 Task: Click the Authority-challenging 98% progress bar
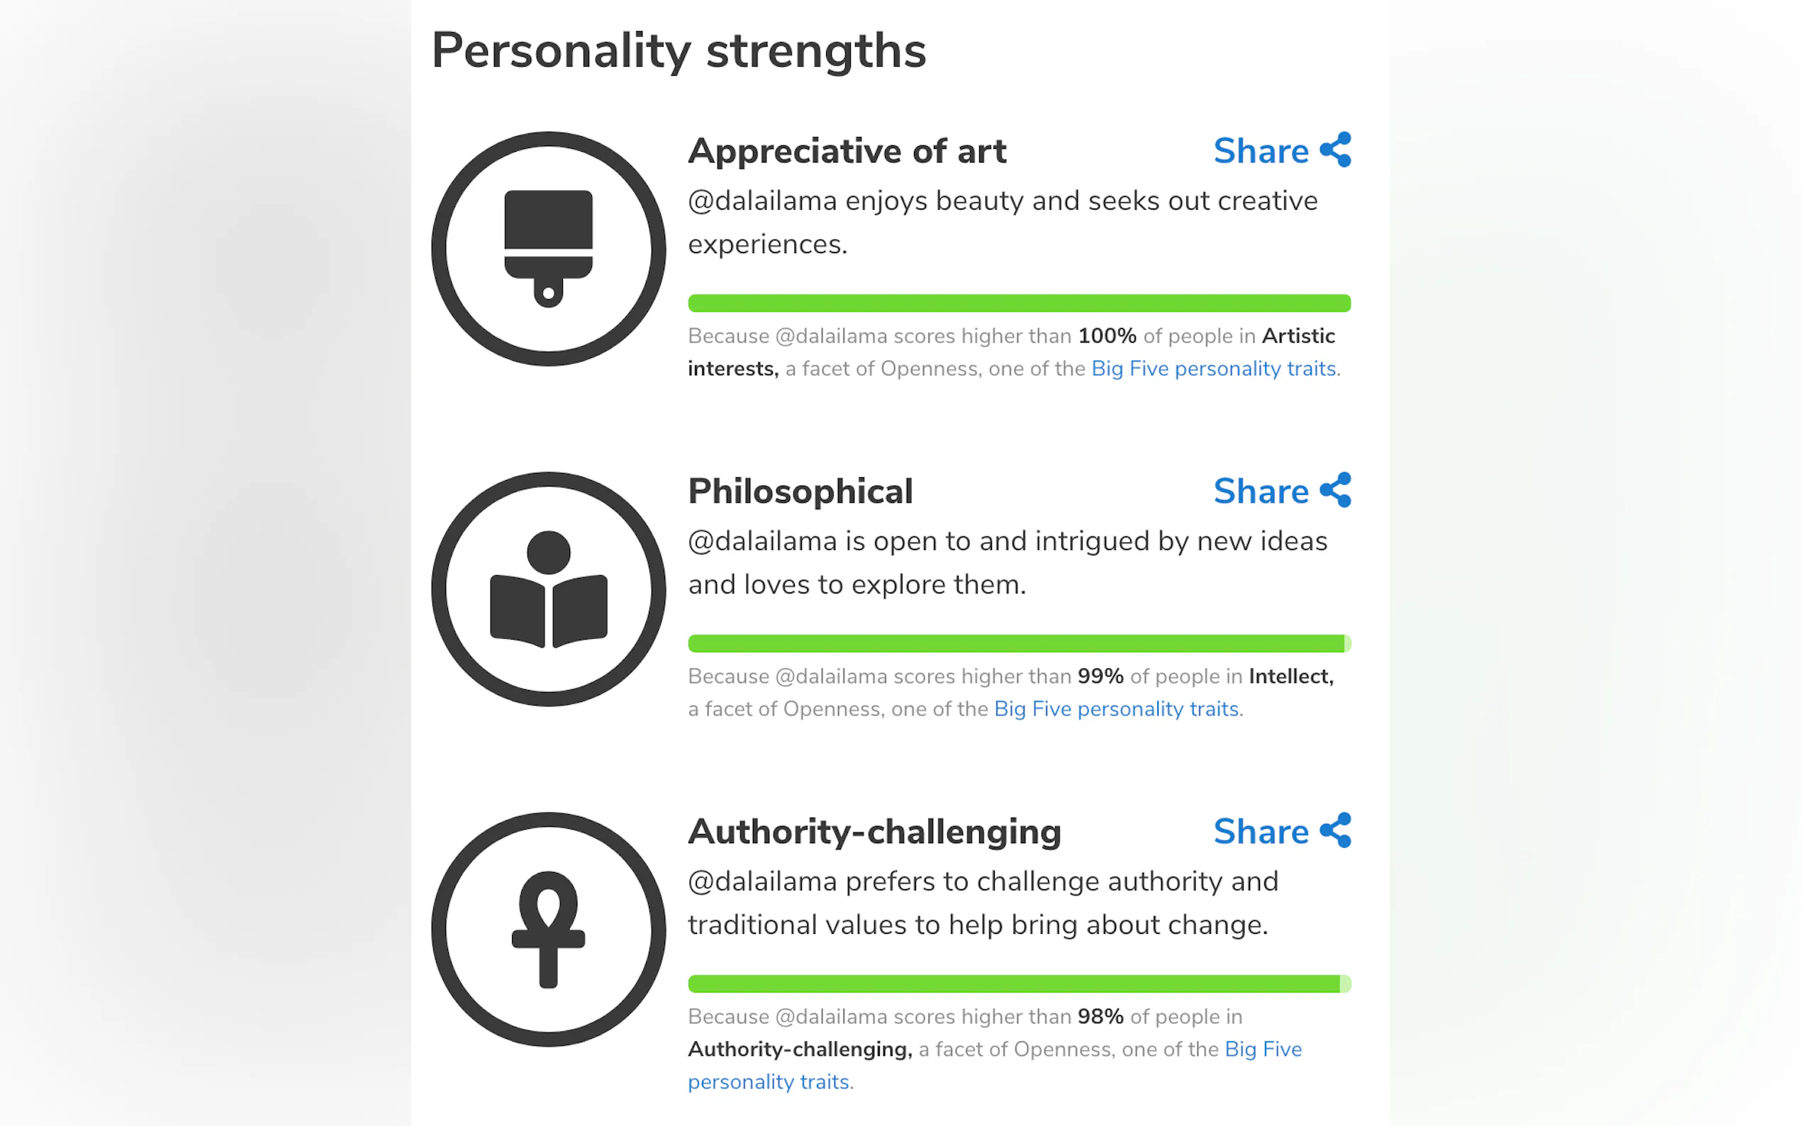pos(1018,983)
